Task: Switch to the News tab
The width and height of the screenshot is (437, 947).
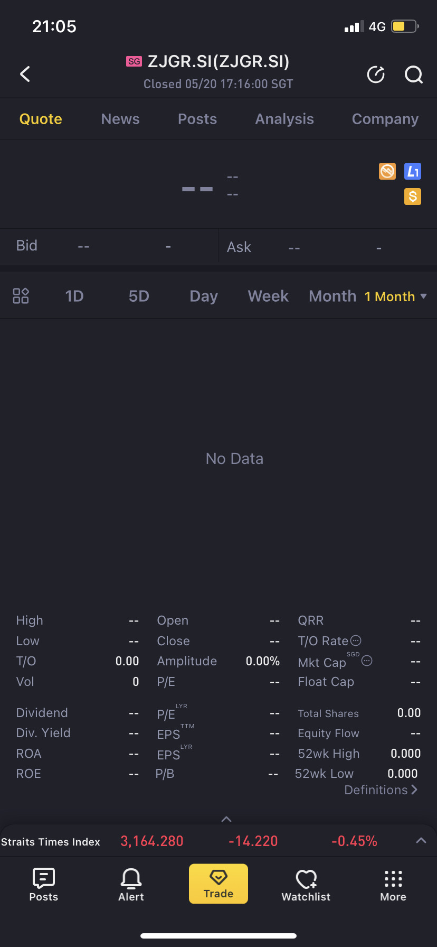Action: click(x=120, y=119)
